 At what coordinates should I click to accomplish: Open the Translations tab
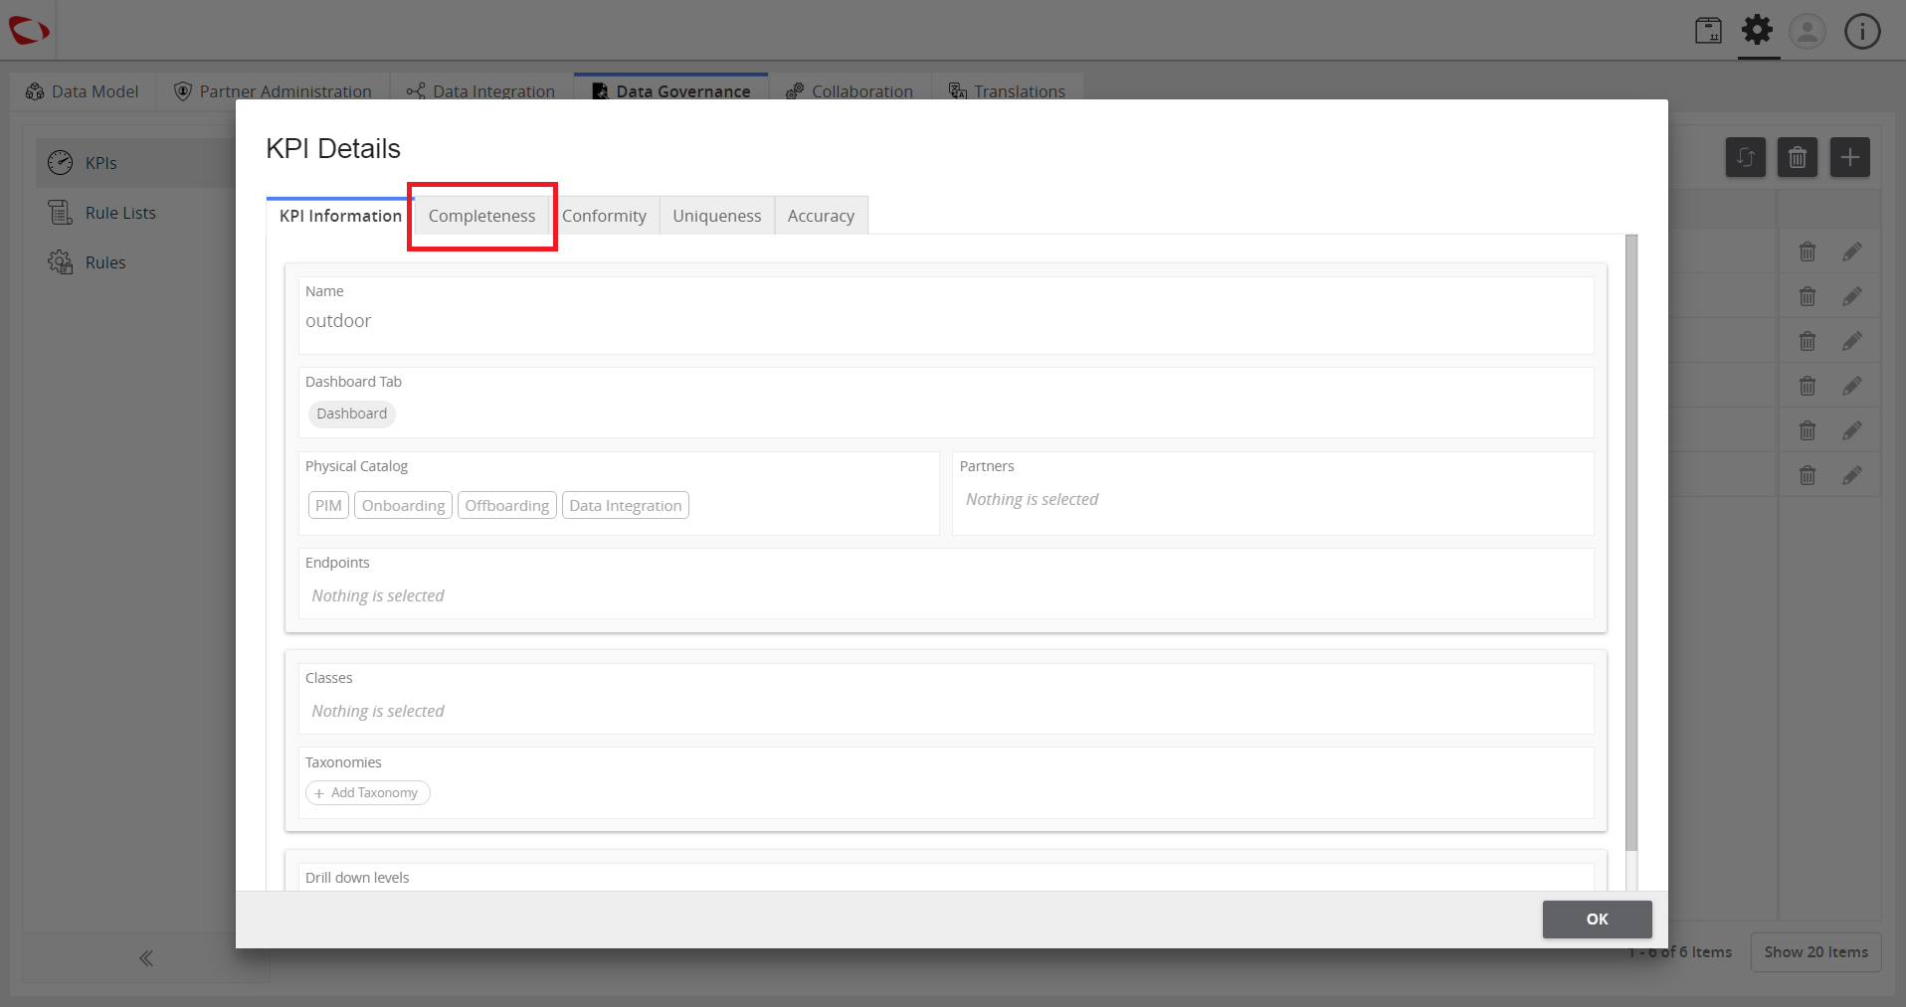click(1007, 91)
